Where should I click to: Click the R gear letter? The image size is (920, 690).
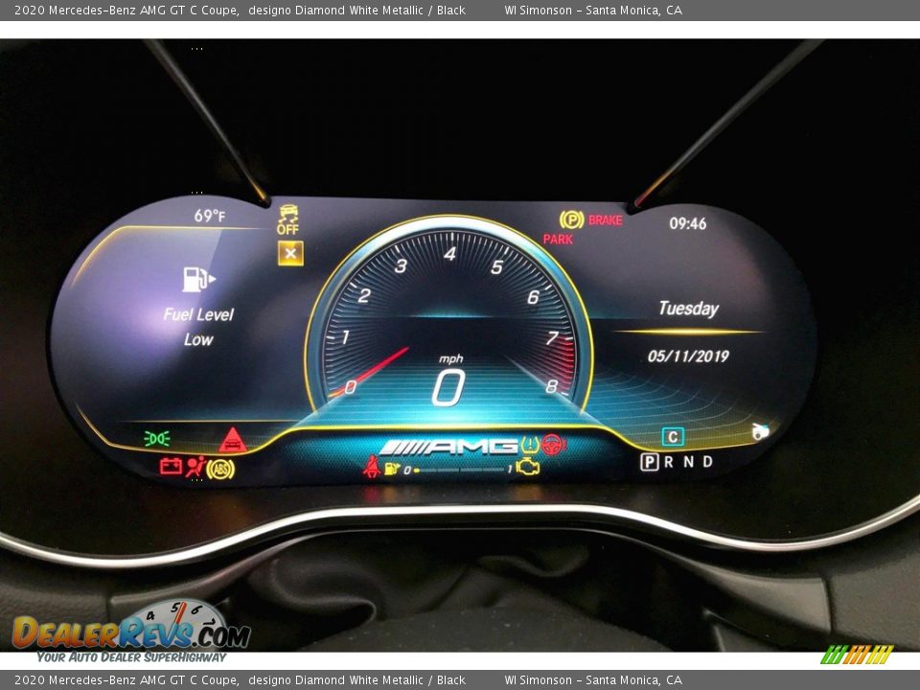click(669, 462)
